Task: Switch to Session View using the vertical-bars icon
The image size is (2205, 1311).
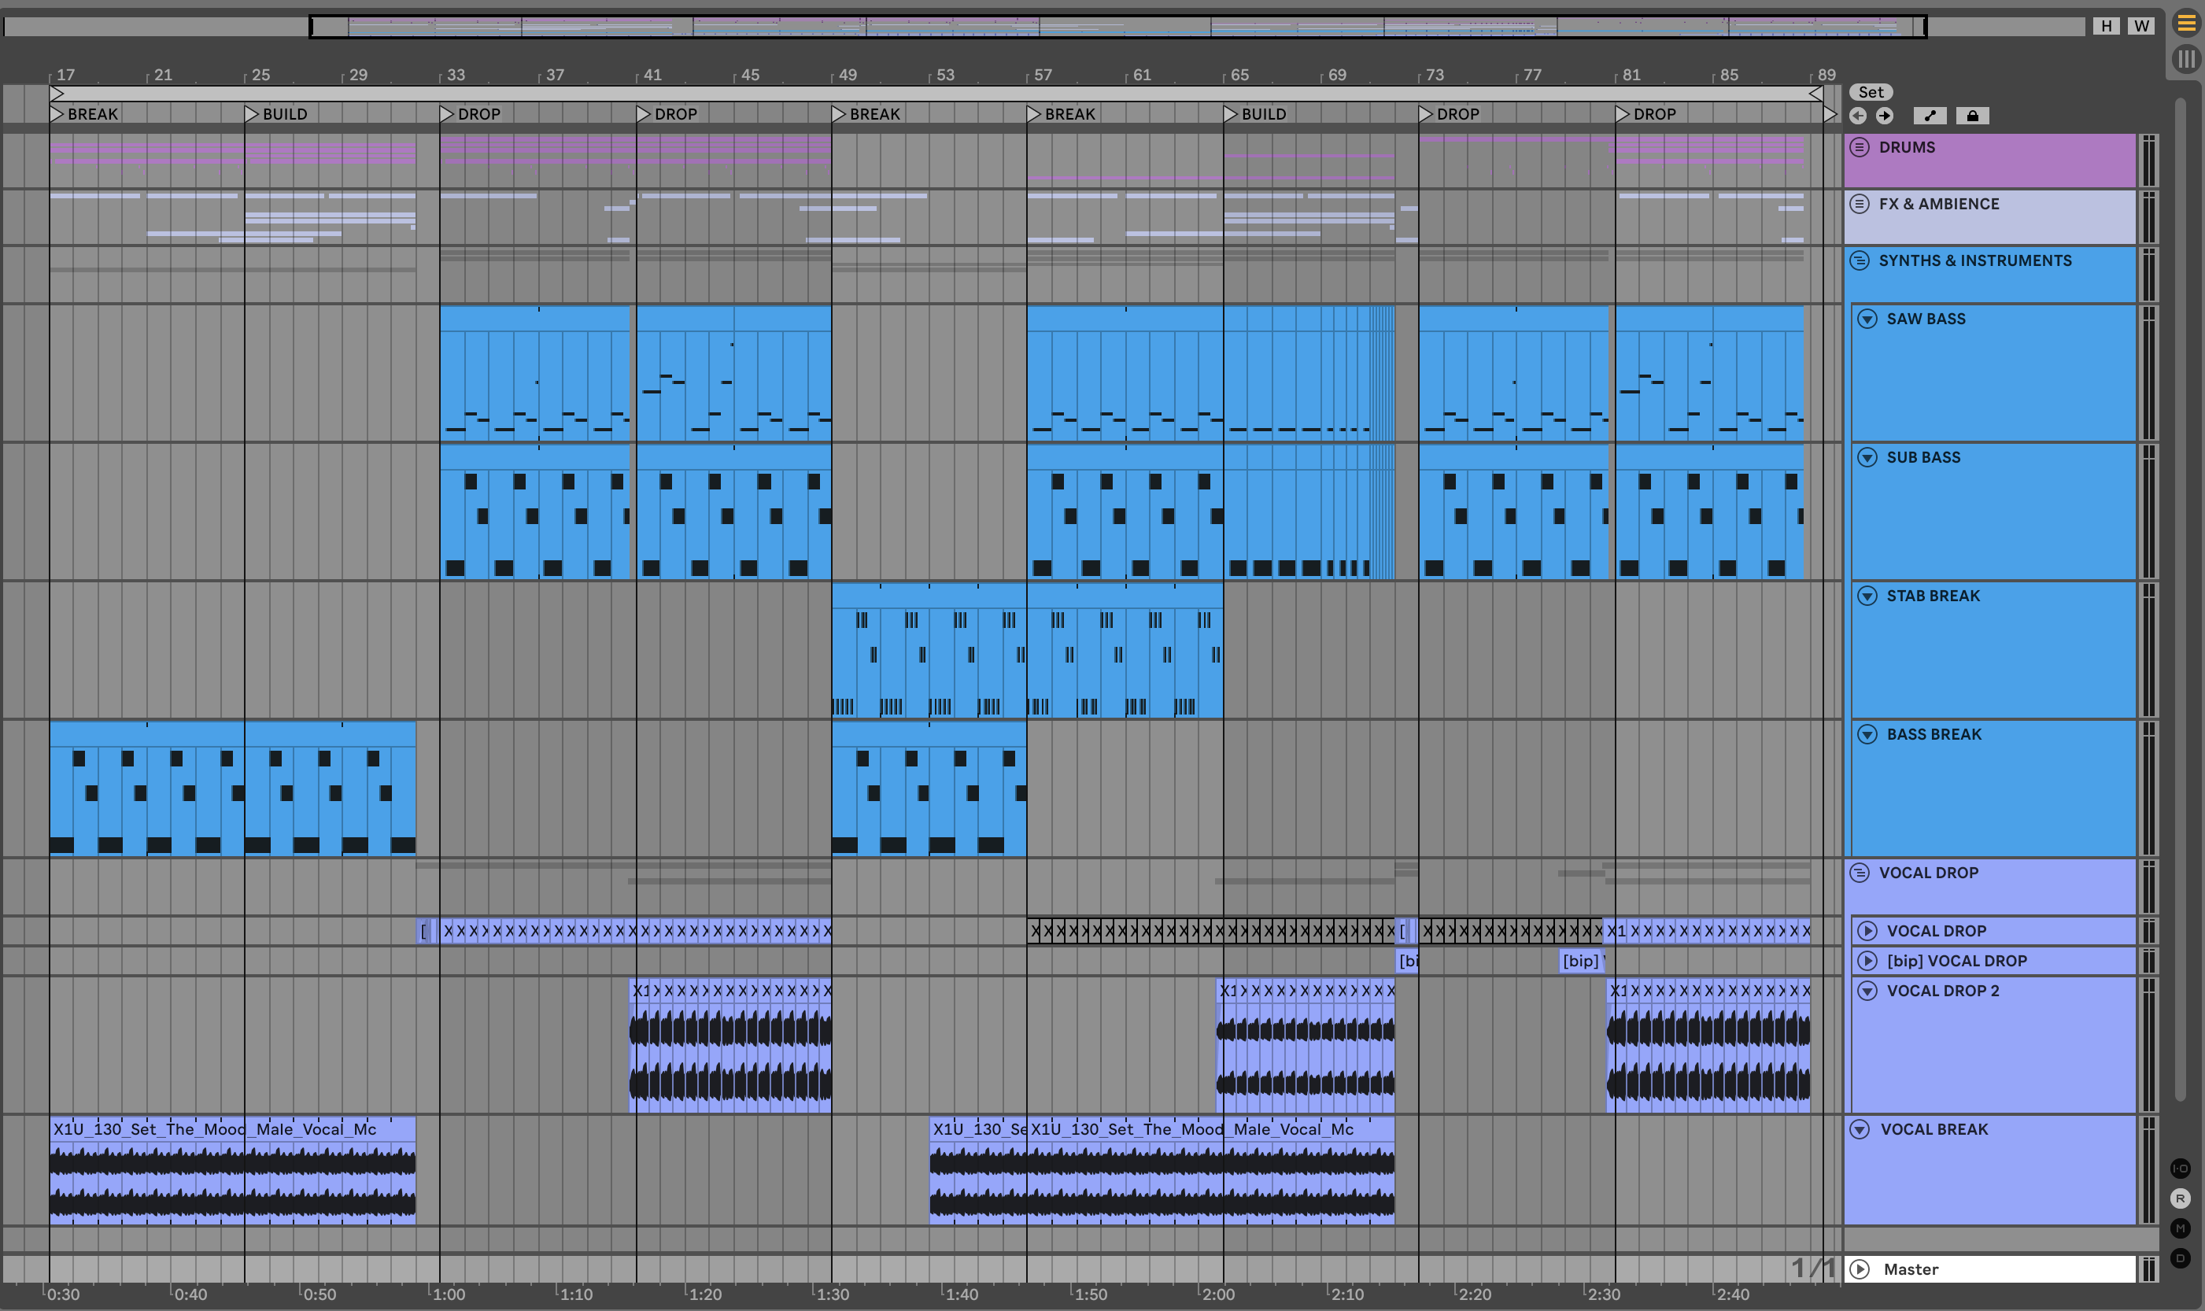Action: (2186, 59)
